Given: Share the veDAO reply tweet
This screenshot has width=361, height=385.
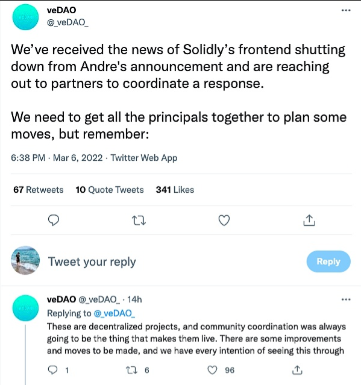Looking at the screenshot, I should tap(297, 370).
